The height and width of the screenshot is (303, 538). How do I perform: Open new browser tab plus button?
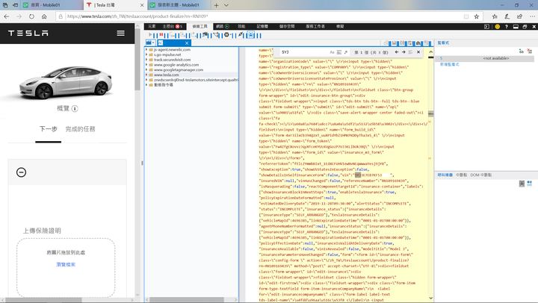(x=216, y=5)
